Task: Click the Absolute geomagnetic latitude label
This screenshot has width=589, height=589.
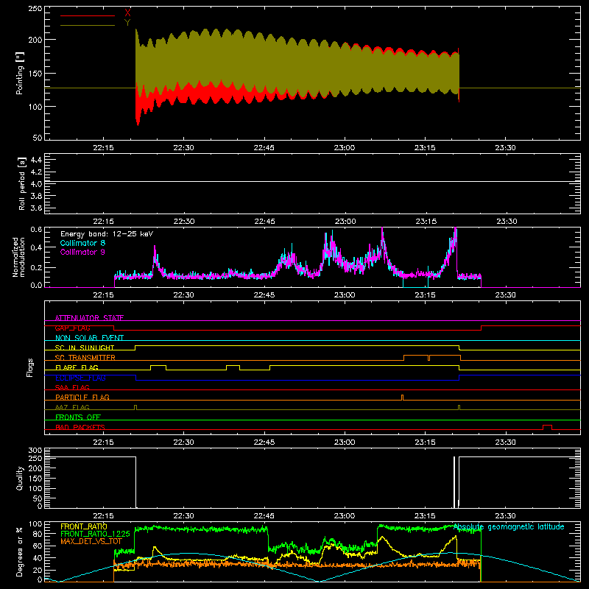Action: click(x=509, y=527)
